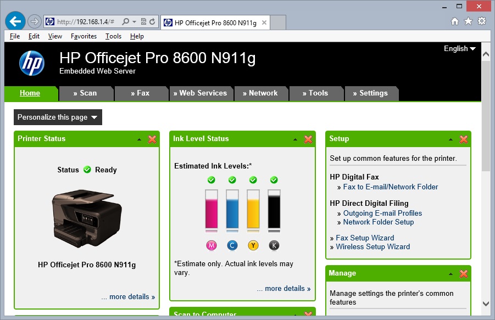The width and height of the screenshot is (495, 320).
Task: Open the Personalize this page dropdown
Action: point(58,117)
